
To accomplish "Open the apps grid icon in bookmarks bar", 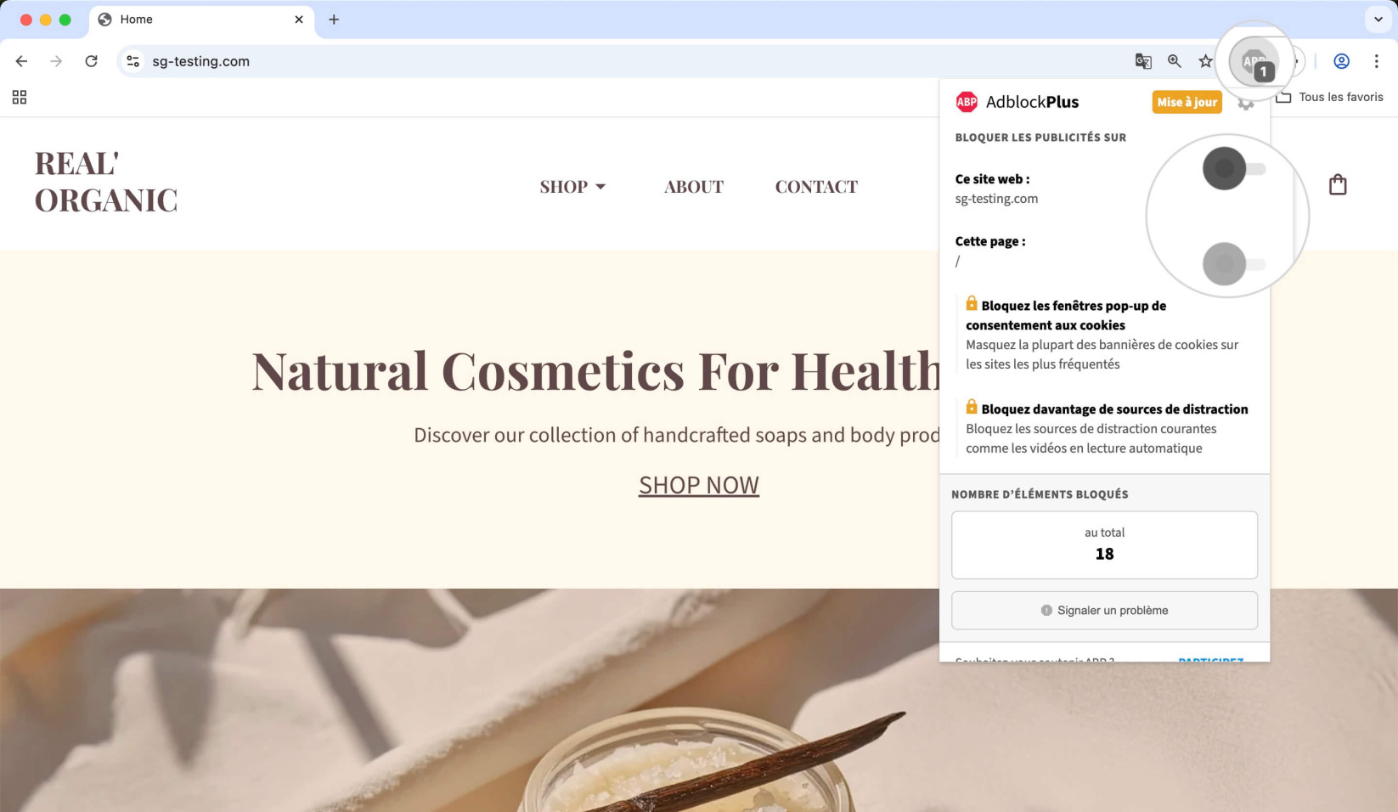I will 20,97.
